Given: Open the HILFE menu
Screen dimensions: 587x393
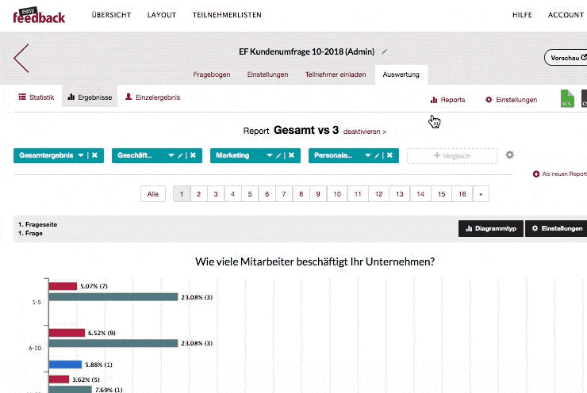Looking at the screenshot, I should (x=522, y=15).
